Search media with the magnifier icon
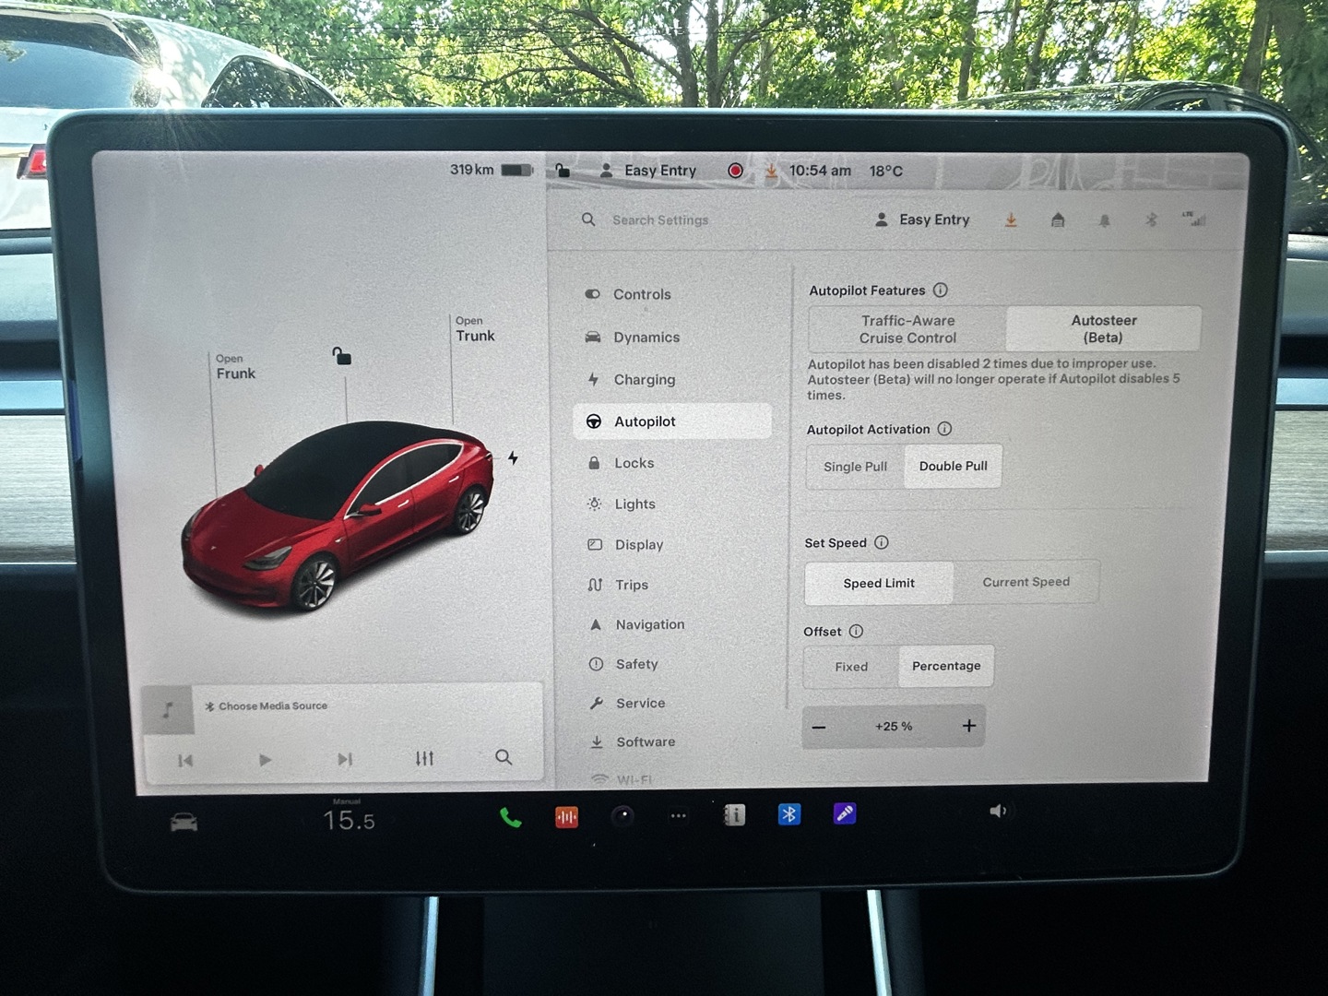1328x996 pixels. click(504, 757)
